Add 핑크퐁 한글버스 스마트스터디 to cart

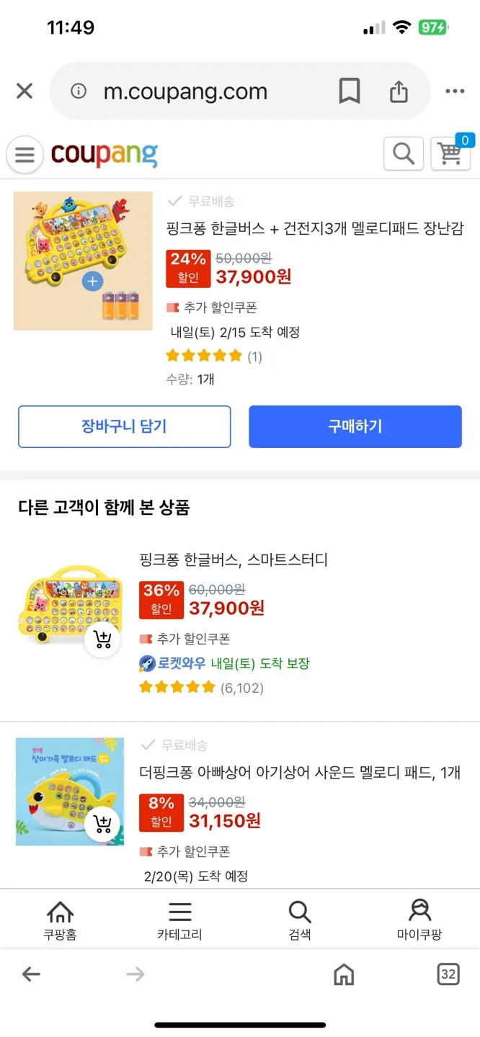pos(102,639)
